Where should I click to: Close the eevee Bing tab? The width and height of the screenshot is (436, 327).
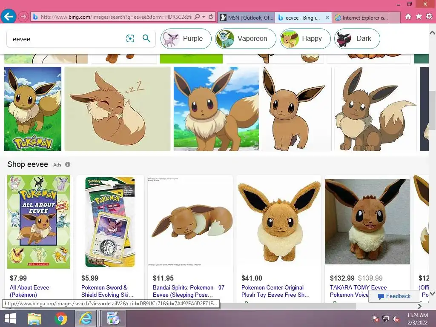(x=327, y=17)
